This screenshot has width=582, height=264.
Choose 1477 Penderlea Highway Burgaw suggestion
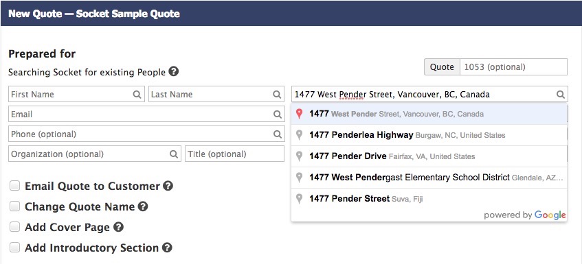tap(429, 135)
